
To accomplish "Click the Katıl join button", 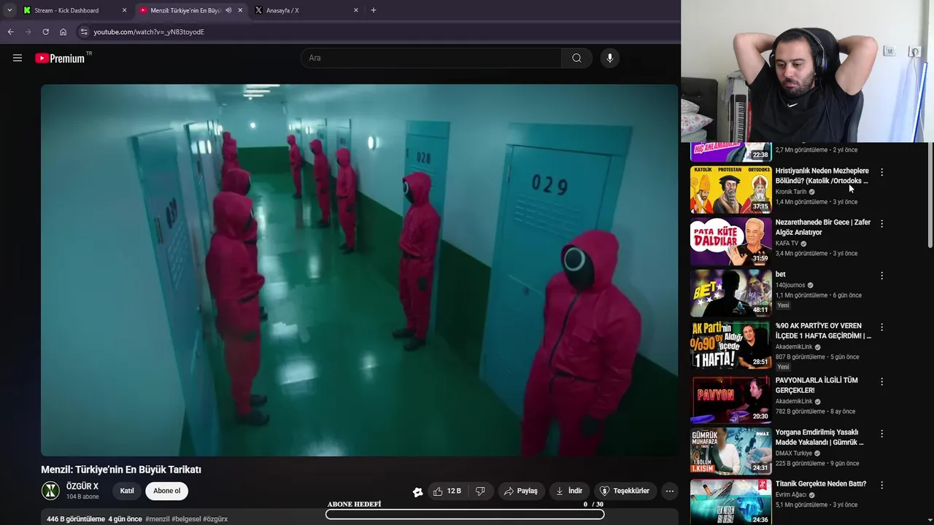I will click(x=127, y=491).
